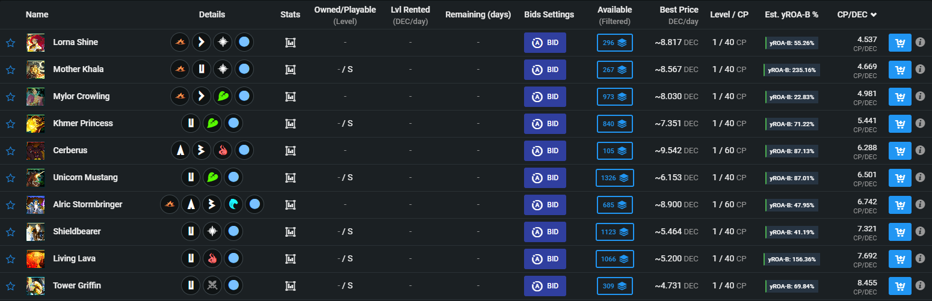This screenshot has height=301, width=932.
Task: Favorite Lorna Shine with the star icon
Action: click(x=10, y=43)
